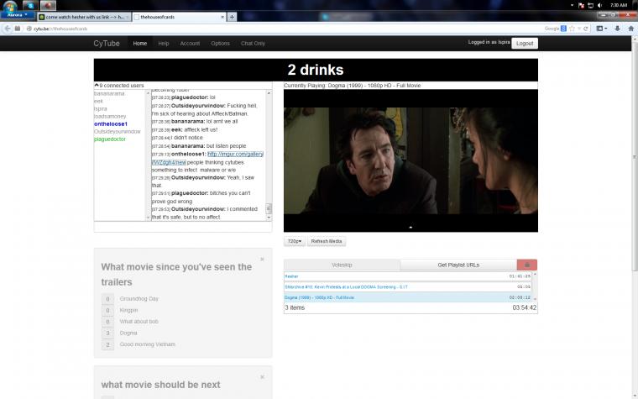Bookmark this page with the star
The width and height of the screenshot is (638, 399).
573,29
